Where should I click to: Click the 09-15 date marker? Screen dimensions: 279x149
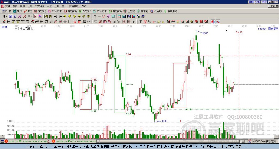(x=239, y=32)
